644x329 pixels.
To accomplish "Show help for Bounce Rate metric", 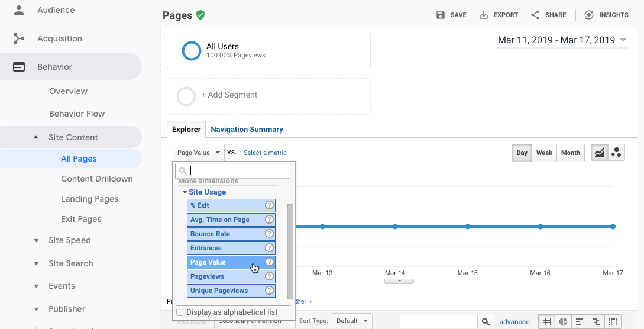I will click(269, 234).
